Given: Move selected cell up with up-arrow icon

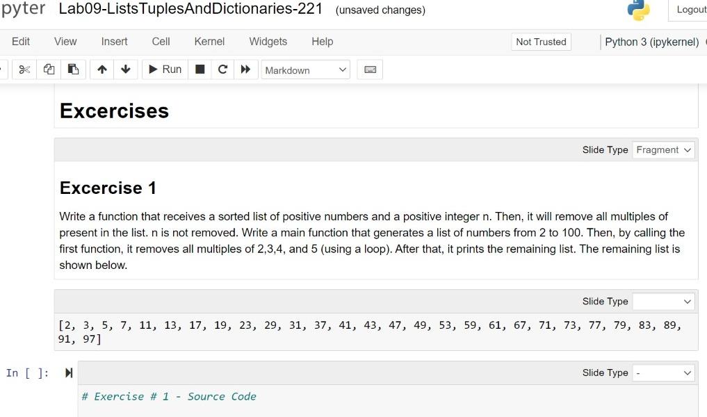Looking at the screenshot, I should pyautogui.click(x=101, y=69).
